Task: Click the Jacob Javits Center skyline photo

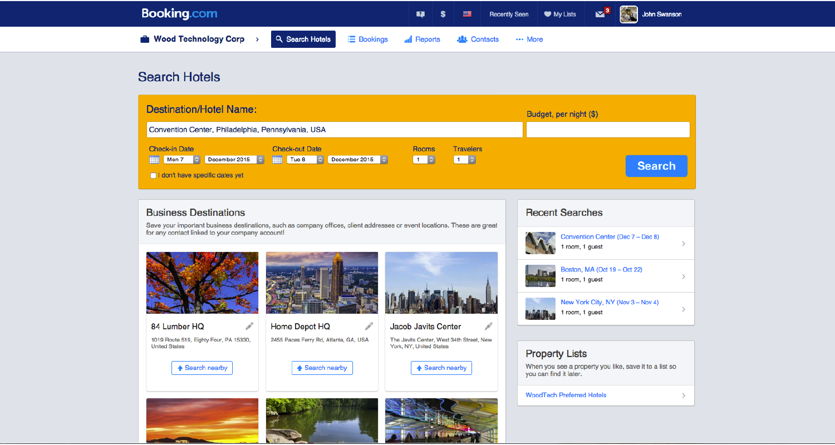Action: tap(441, 283)
